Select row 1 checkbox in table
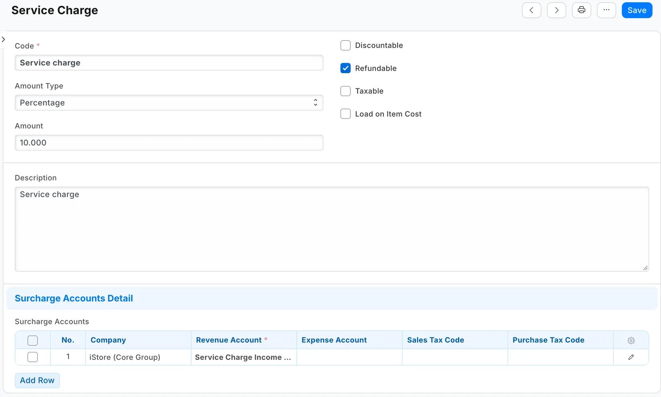 click(x=33, y=357)
